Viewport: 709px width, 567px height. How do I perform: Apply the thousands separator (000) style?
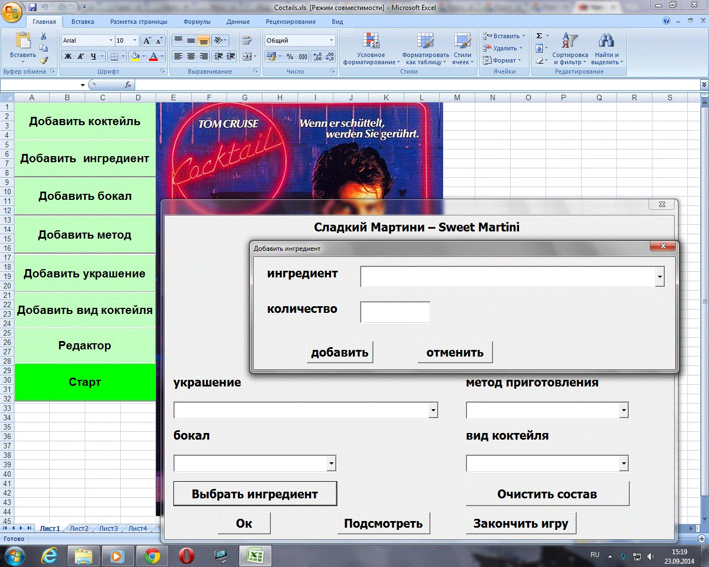coord(303,56)
